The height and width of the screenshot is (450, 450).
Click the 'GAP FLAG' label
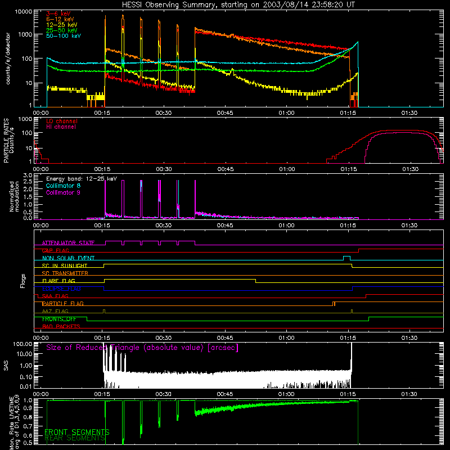pyautogui.click(x=55, y=250)
